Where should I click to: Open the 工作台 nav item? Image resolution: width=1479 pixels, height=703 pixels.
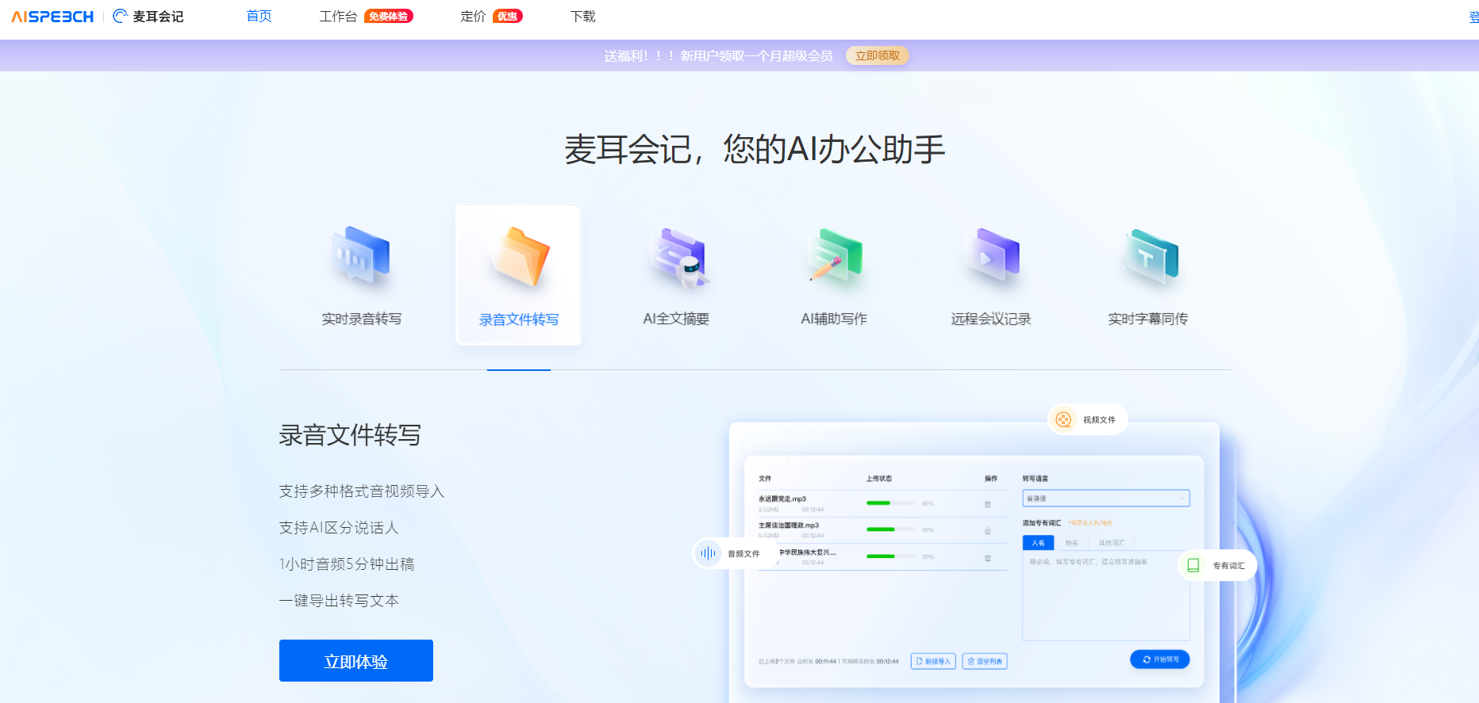[x=338, y=17]
